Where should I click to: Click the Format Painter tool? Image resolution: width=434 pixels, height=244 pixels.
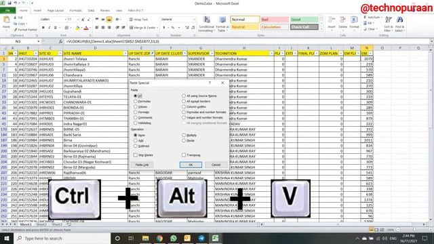[25, 30]
